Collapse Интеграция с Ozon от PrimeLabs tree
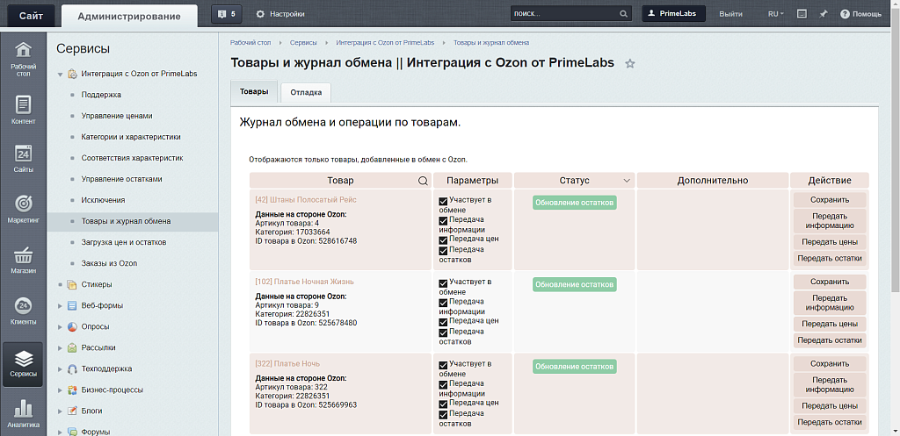 61,74
